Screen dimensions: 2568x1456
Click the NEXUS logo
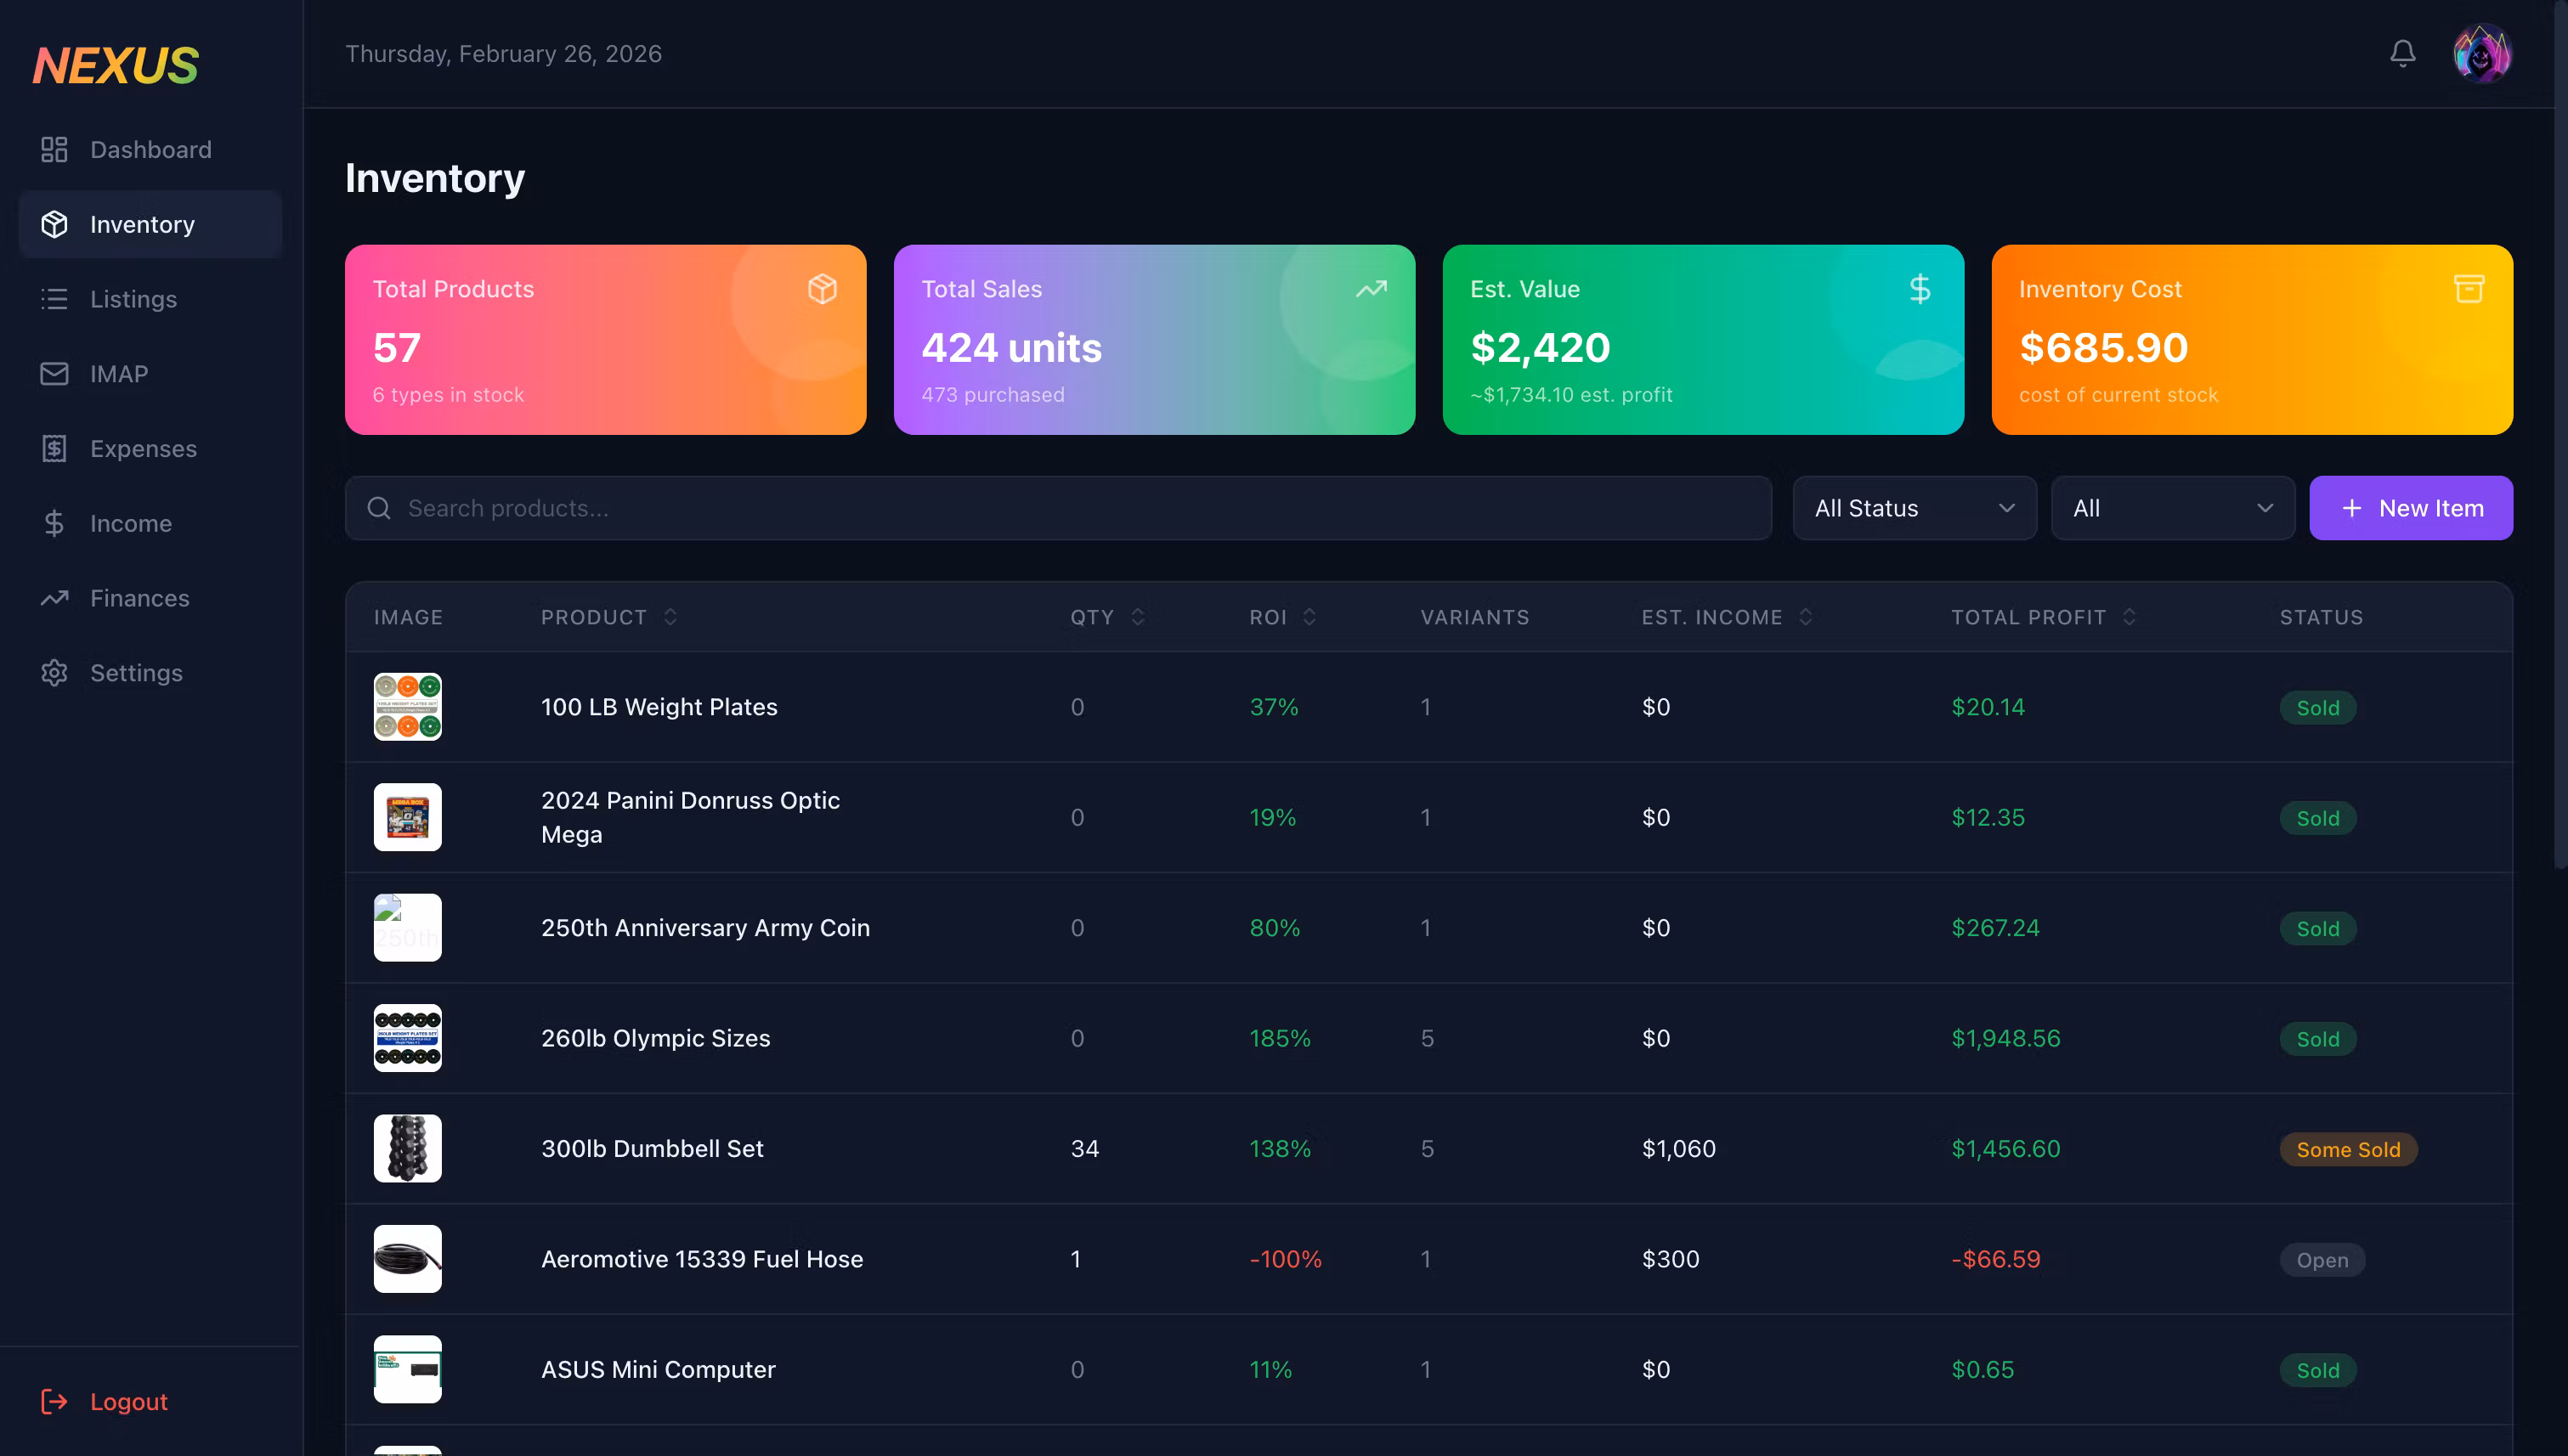115,66
